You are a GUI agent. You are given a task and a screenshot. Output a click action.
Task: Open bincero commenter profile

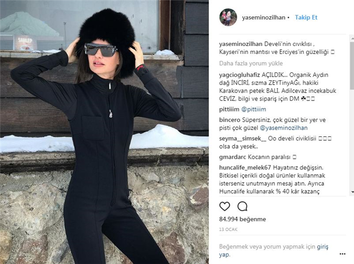(x=230, y=120)
